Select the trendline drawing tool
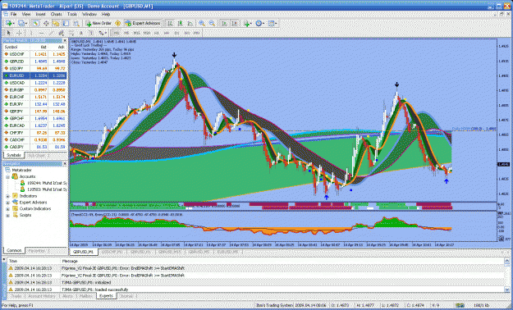The image size is (513, 310). coord(52,33)
